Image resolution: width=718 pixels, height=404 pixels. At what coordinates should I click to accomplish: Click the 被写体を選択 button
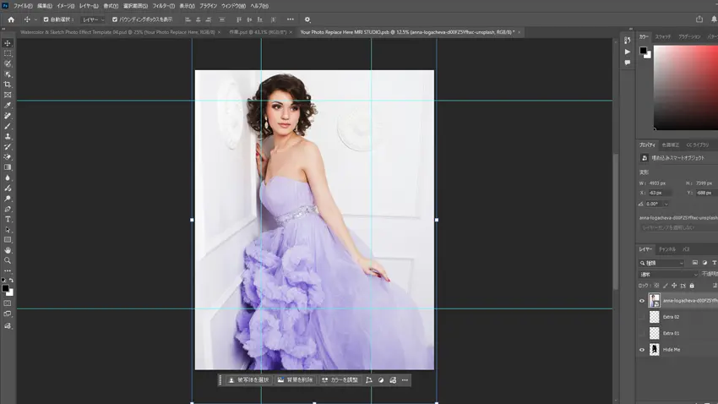click(x=249, y=380)
